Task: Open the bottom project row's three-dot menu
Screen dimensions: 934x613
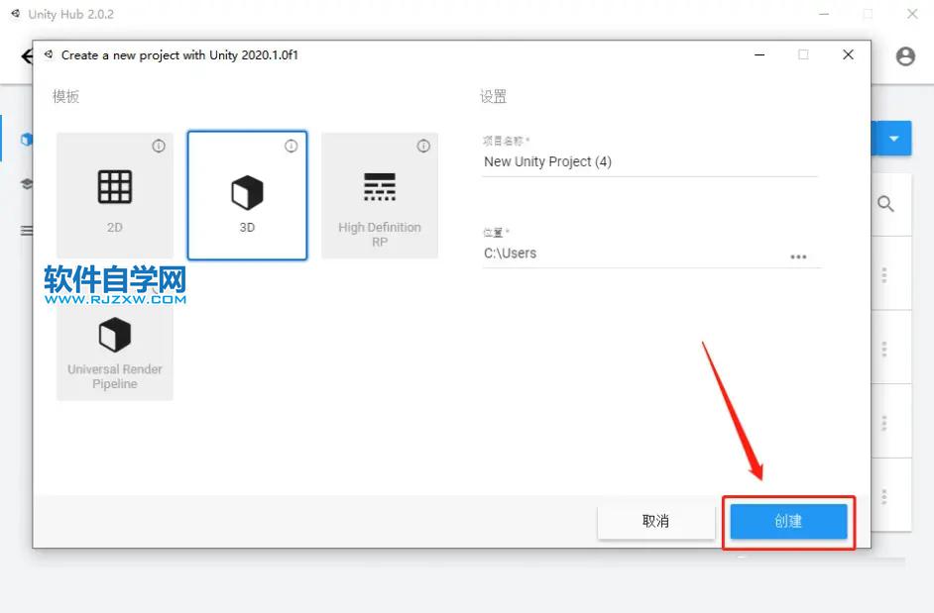Action: [884, 495]
